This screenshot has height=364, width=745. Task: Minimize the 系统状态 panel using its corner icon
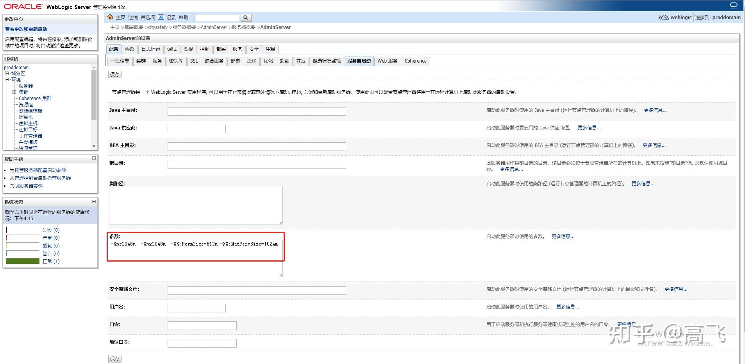click(x=93, y=201)
